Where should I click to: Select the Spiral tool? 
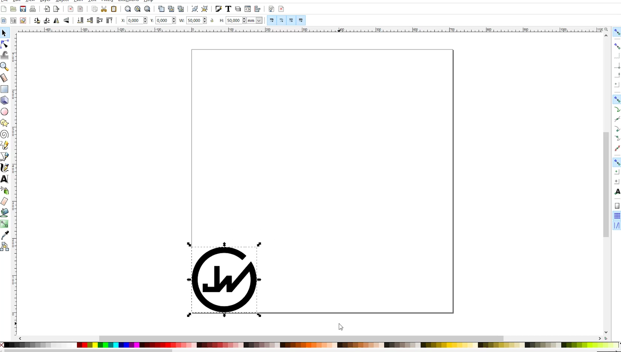5,134
